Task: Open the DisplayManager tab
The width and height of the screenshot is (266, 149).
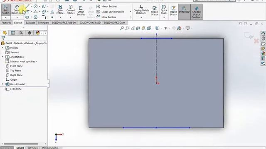Action: pos(38,33)
